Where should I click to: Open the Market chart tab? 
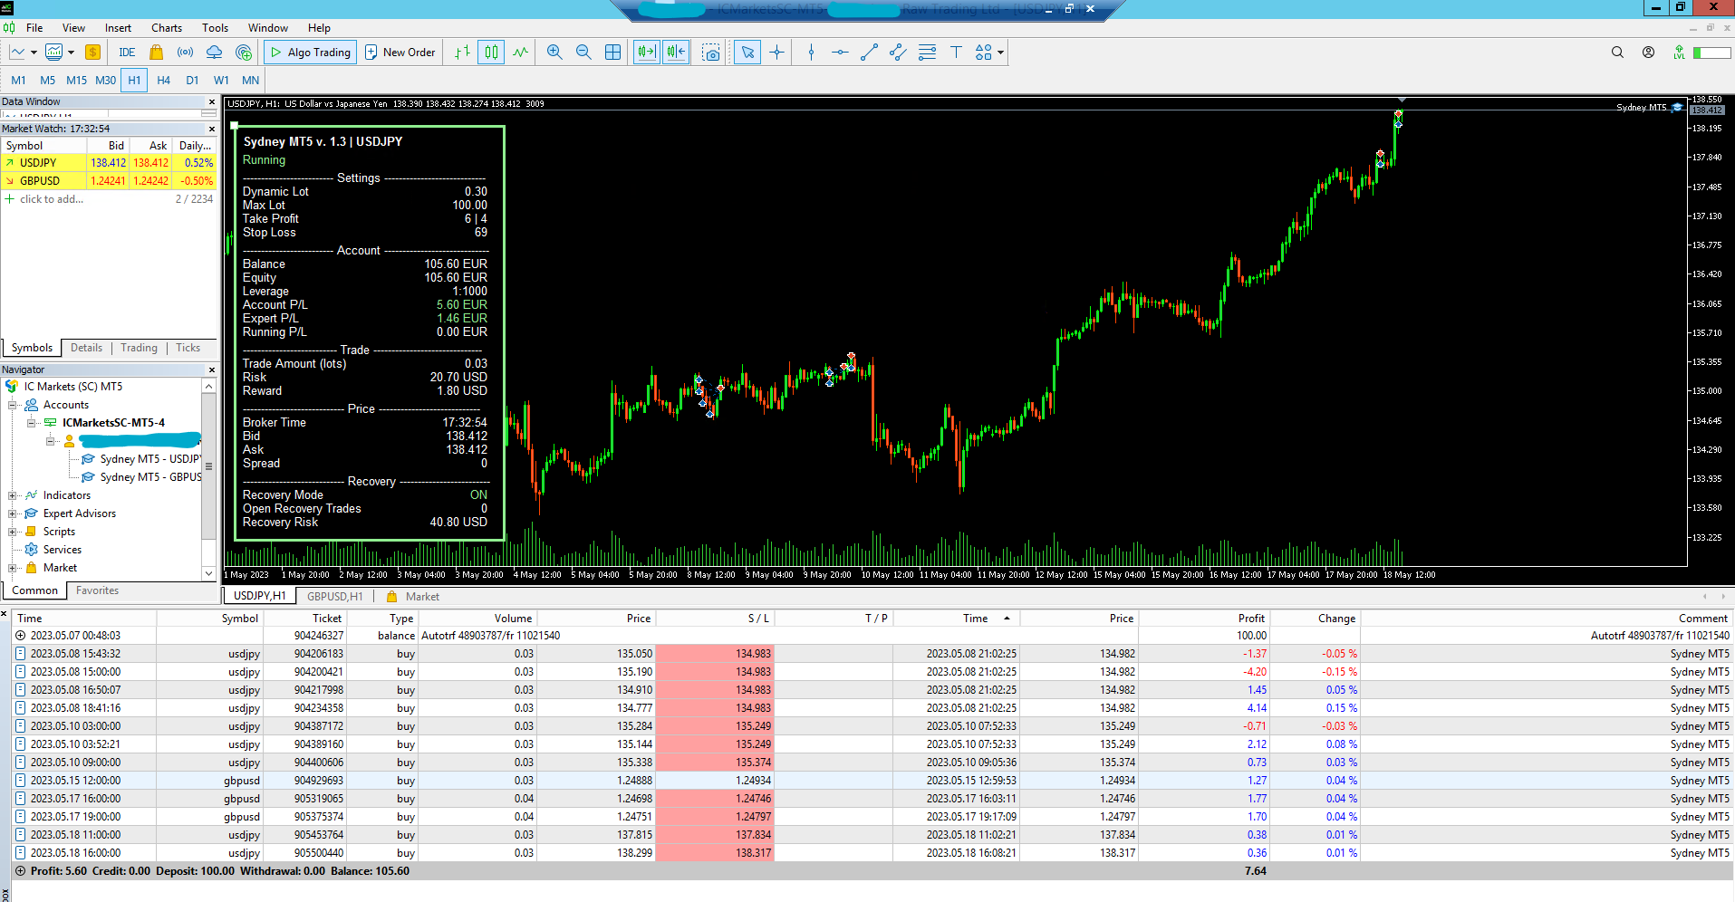pyautogui.click(x=413, y=597)
